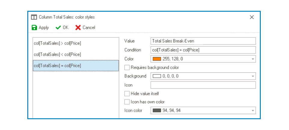Open the Background color dropdown
289x130 pixels.
point(253,76)
